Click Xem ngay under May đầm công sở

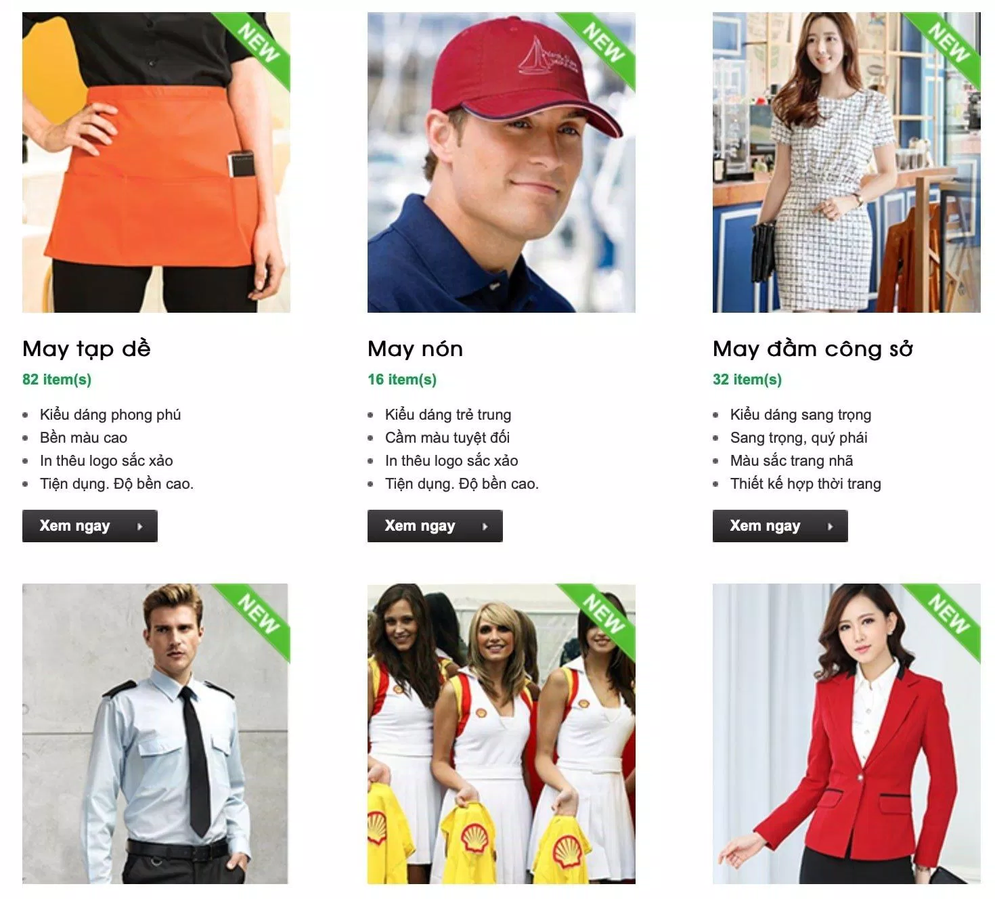pyautogui.click(x=780, y=526)
